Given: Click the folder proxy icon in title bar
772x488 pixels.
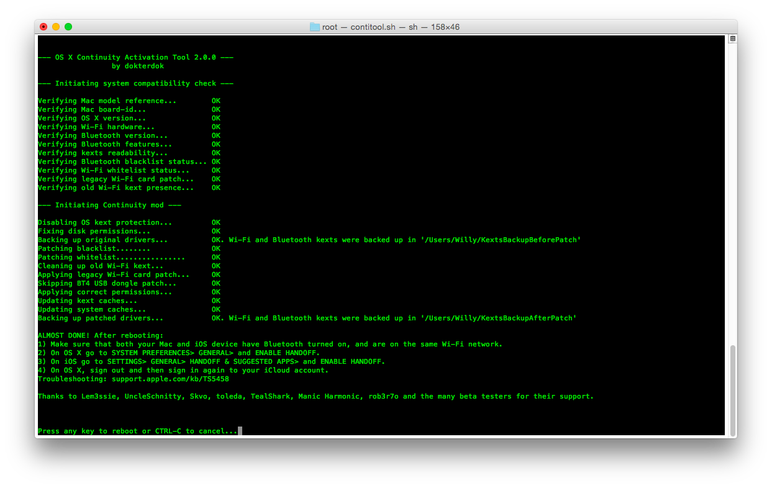Looking at the screenshot, I should [x=315, y=27].
